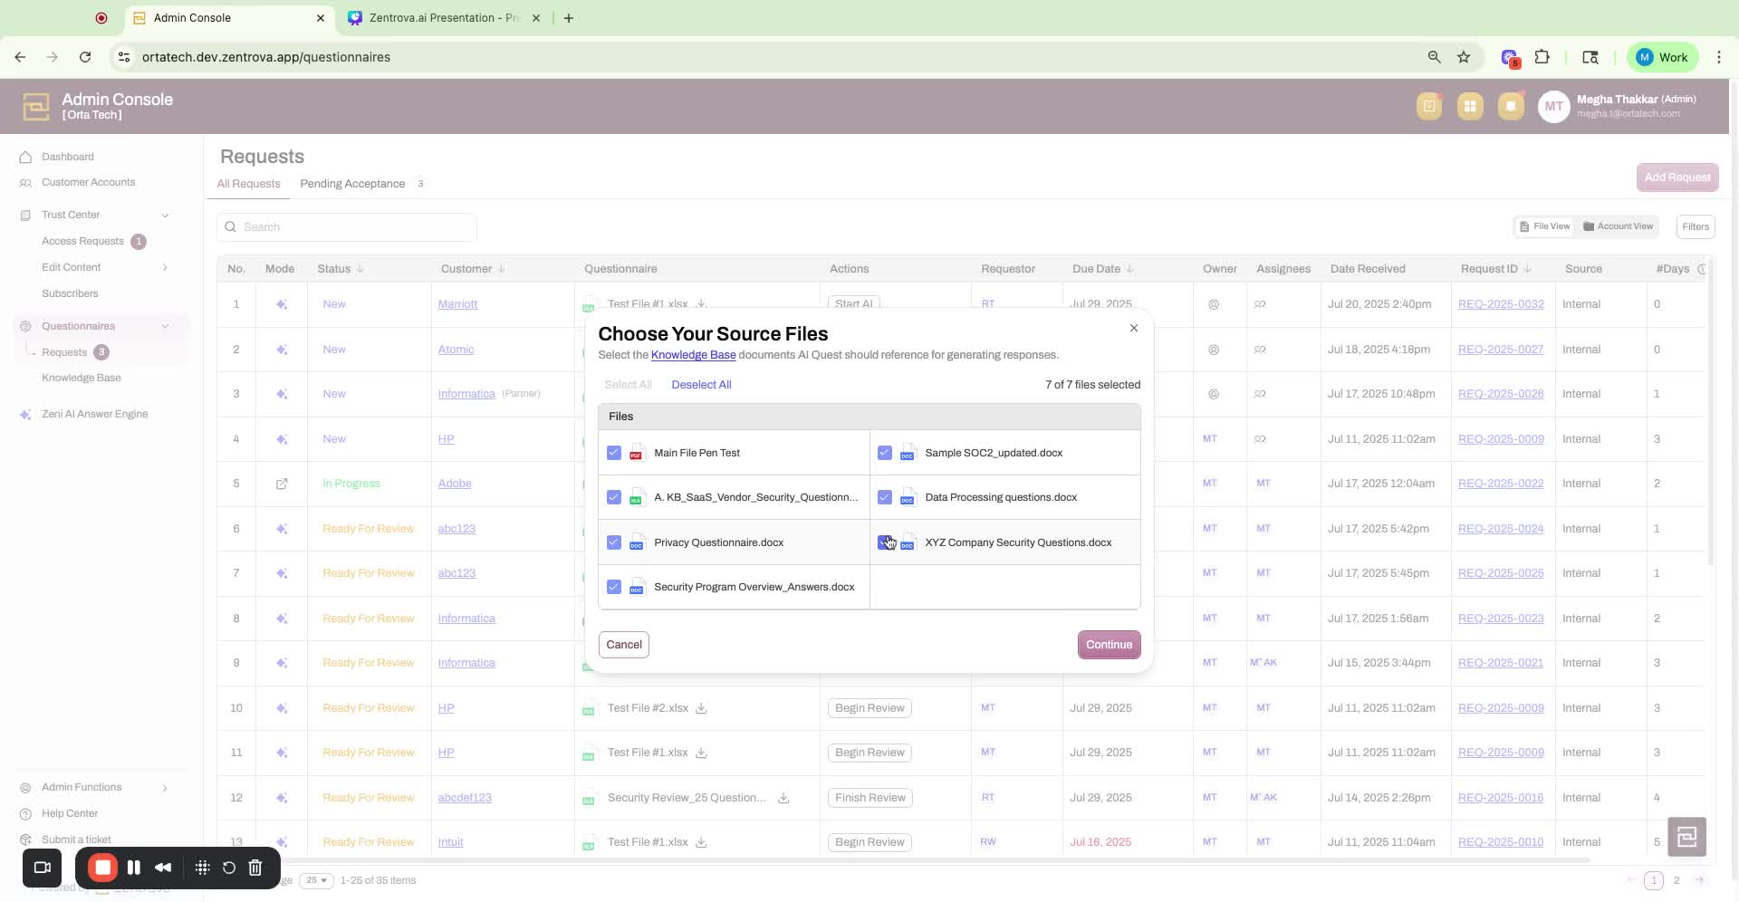Image resolution: width=1739 pixels, height=902 pixels.
Task: Restart the recording
Action: (229, 868)
